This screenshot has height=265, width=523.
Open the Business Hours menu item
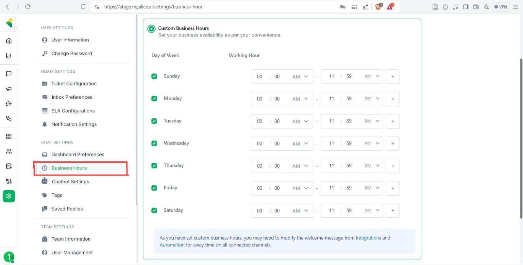pos(80,168)
